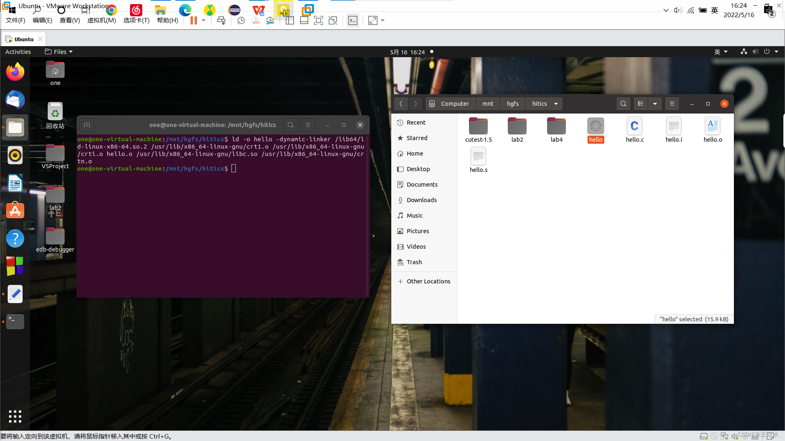Pause the virtual machine from the toolbar

(193, 20)
